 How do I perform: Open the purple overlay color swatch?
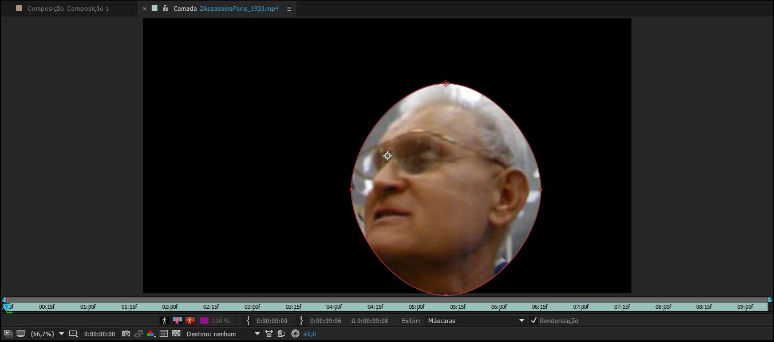[x=204, y=321]
